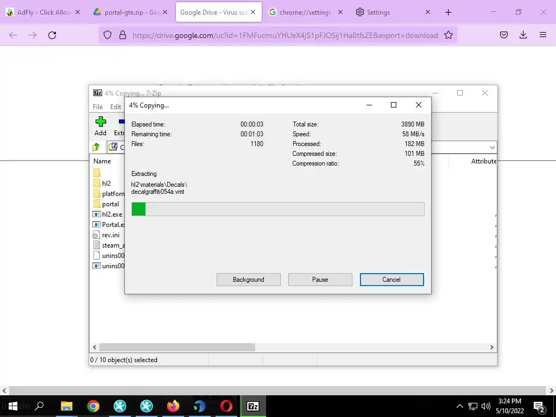Close the Google Drive Virus scan tab
Image resolution: width=556 pixels, height=417 pixels.
tap(253, 12)
